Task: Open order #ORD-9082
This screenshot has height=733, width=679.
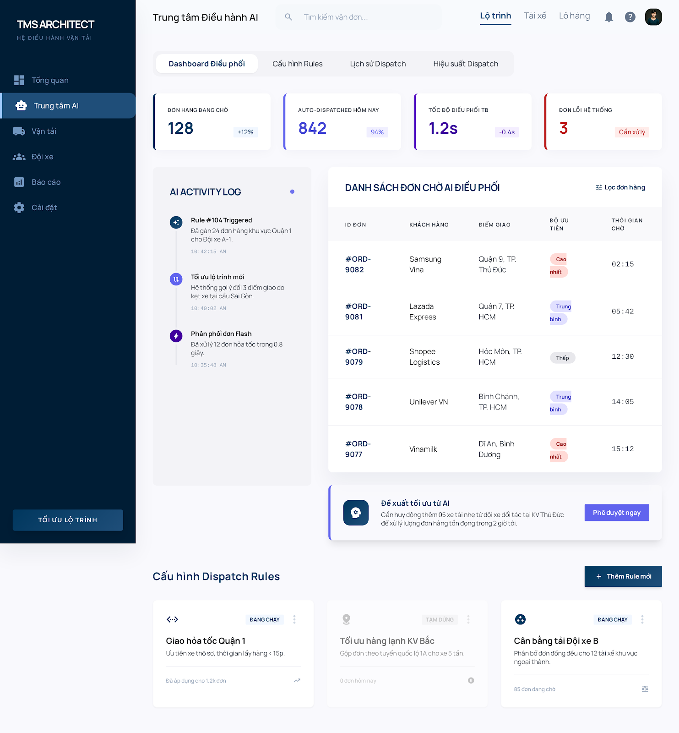Action: [358, 264]
